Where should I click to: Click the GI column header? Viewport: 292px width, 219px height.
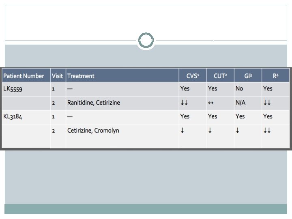click(x=247, y=76)
